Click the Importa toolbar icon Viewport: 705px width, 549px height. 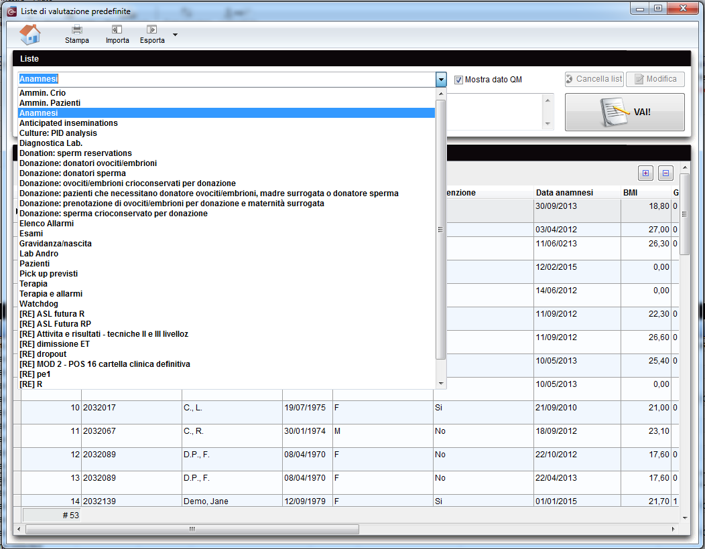pos(117,29)
